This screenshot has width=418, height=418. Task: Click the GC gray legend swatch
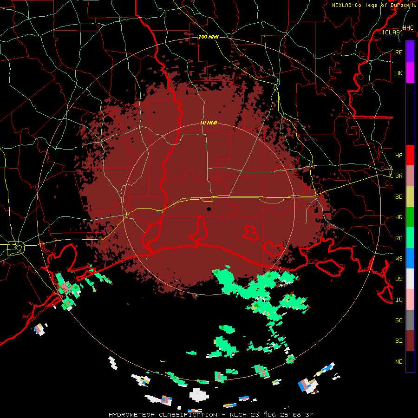pos(410,320)
